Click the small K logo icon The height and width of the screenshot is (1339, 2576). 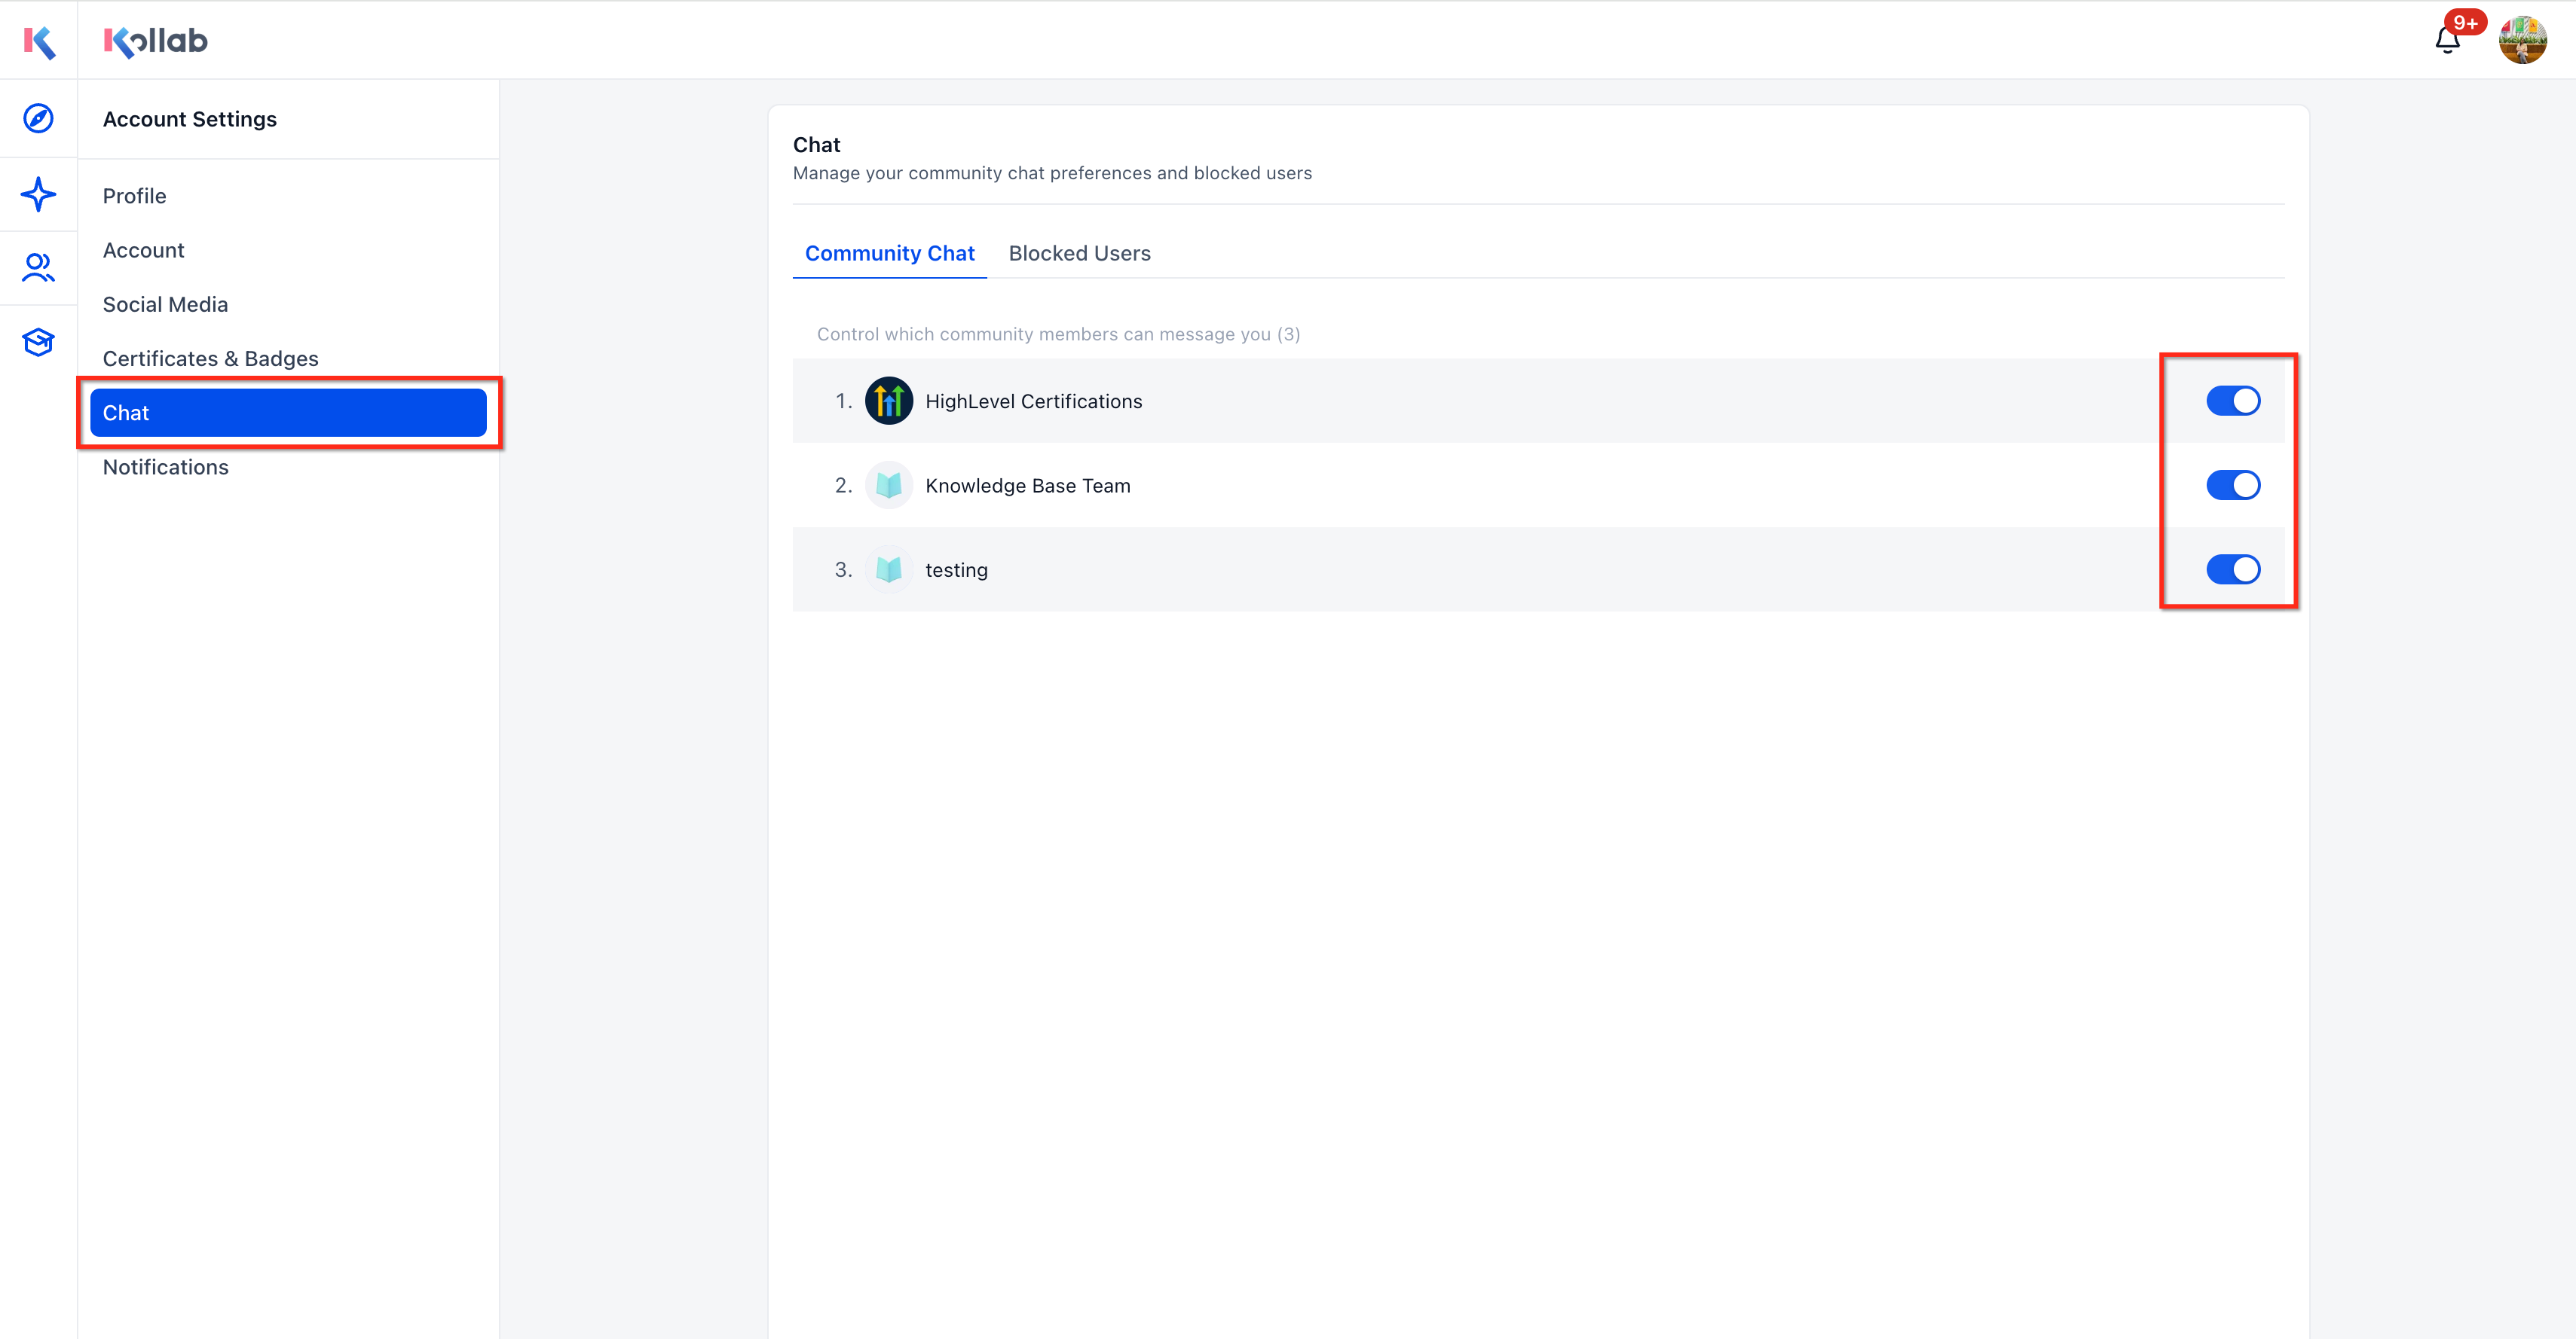tap(39, 41)
